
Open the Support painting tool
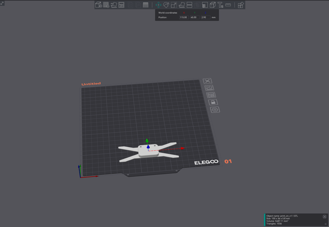(x=205, y=5)
